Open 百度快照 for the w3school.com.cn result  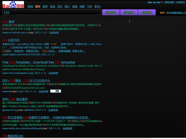54,33
